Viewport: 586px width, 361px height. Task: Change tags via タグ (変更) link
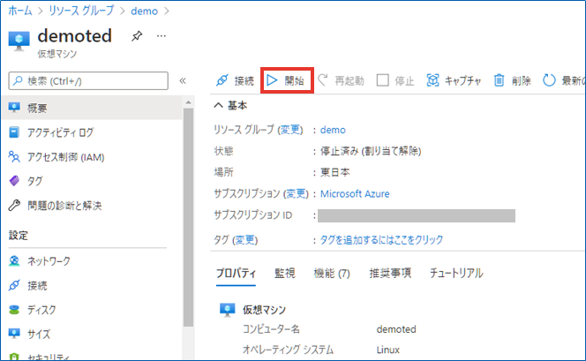(244, 239)
